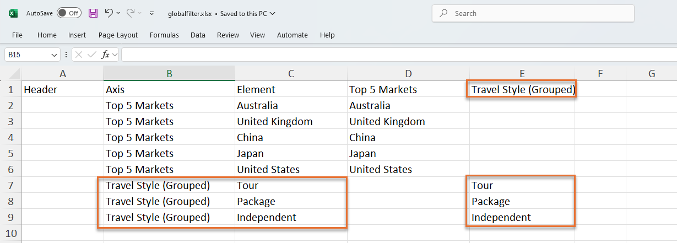Viewport: 677px width, 243px height.
Task: Click cell E9 containing Independent
Action: (522, 217)
